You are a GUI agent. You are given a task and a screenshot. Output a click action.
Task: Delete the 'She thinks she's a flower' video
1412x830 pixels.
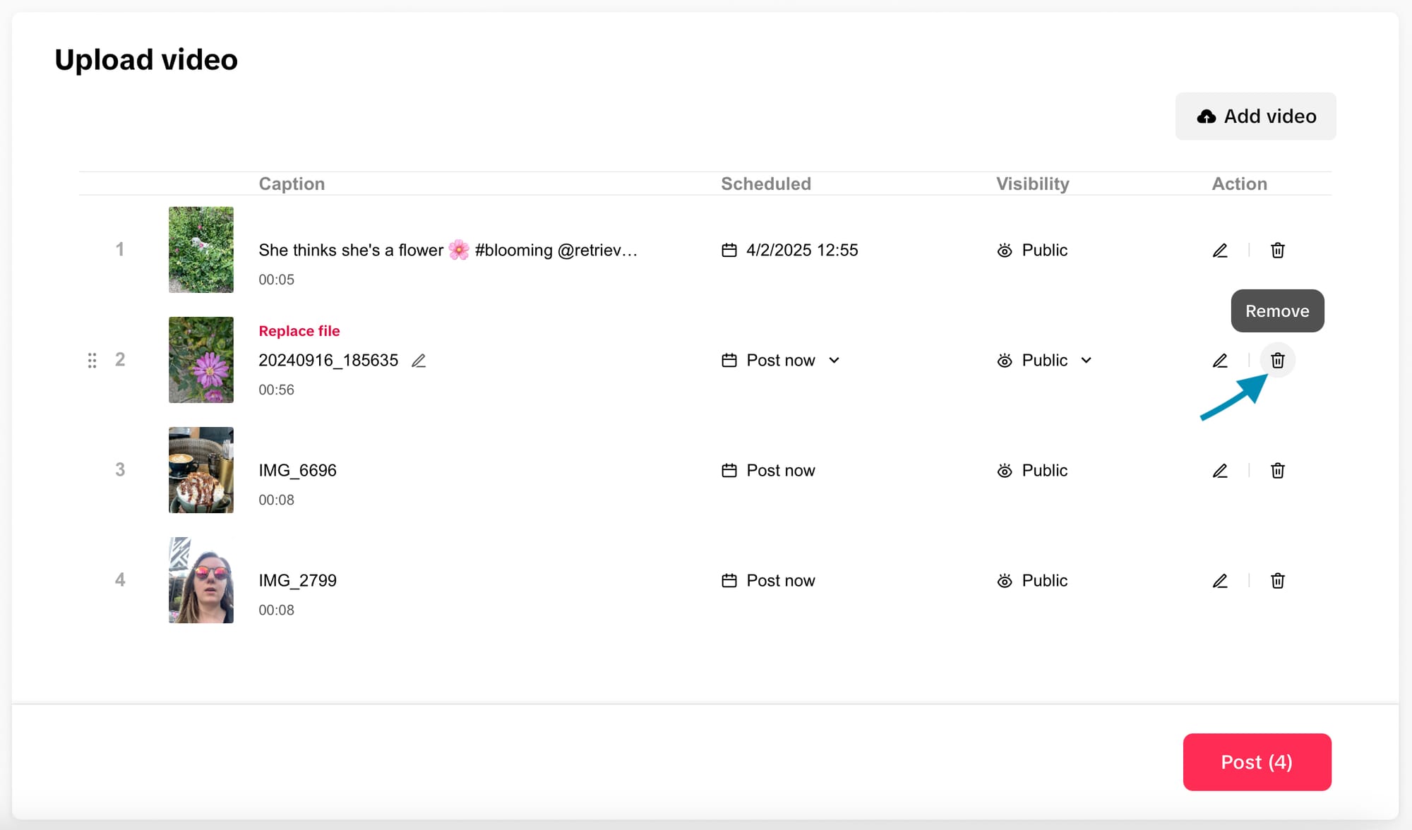1277,251
